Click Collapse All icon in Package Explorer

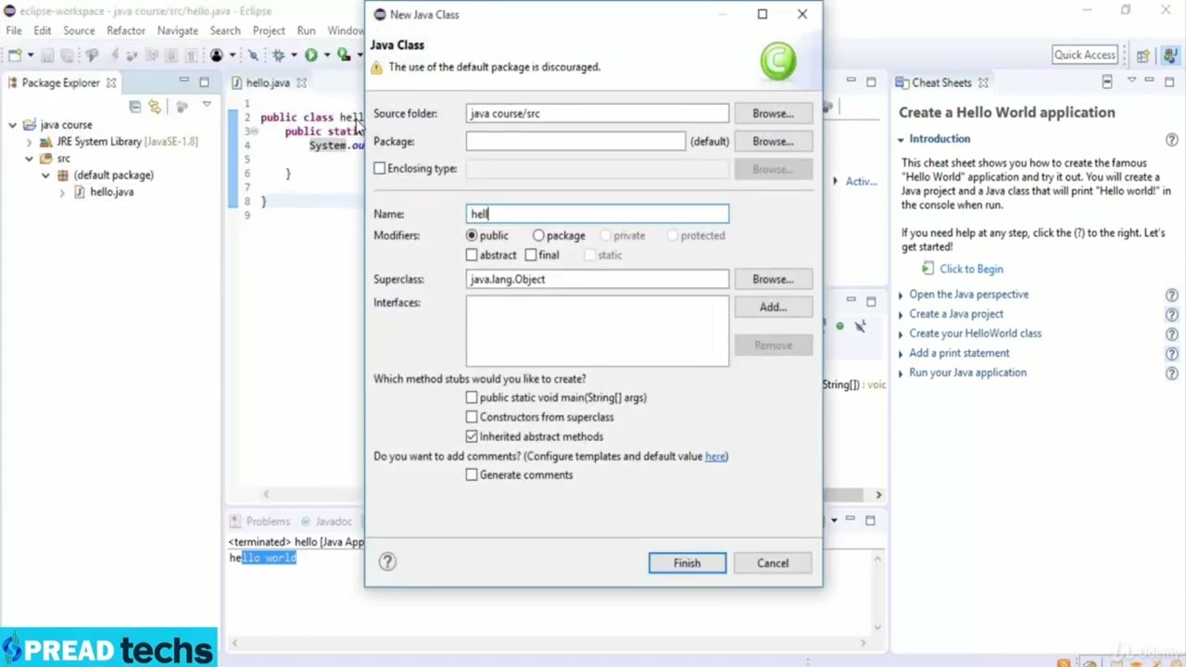(x=135, y=106)
